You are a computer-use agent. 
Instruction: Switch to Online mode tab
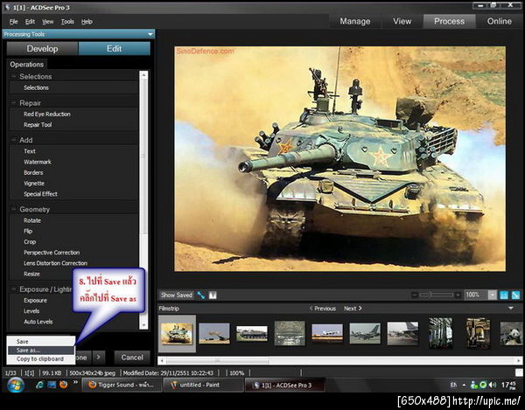click(500, 21)
